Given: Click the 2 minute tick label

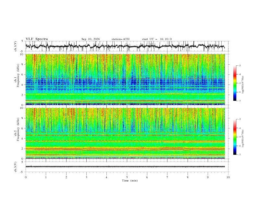Looking at the screenshot, I should click(x=66, y=177).
